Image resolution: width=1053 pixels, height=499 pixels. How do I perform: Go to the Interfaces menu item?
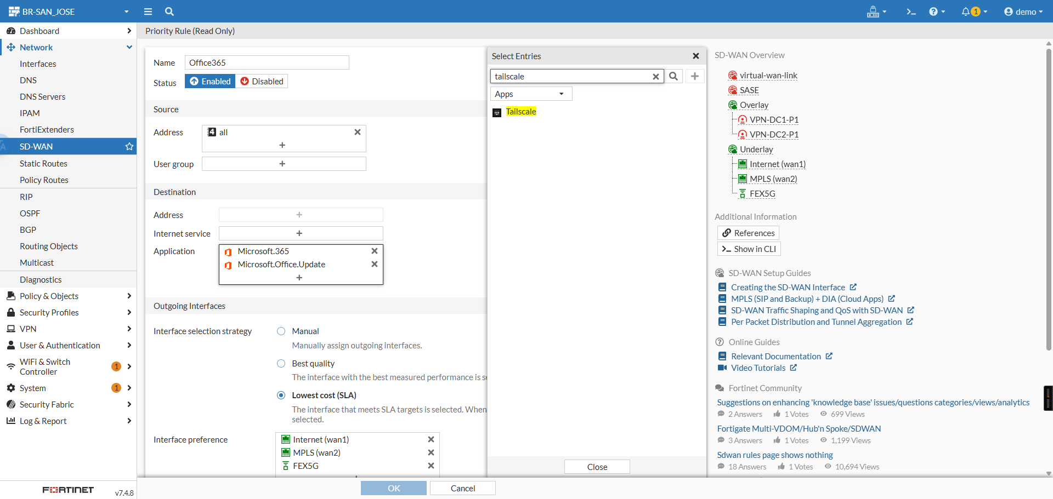(38, 64)
